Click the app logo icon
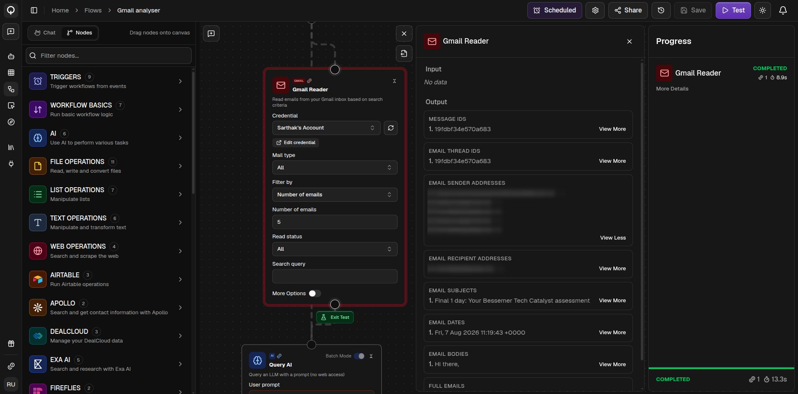Image resolution: width=798 pixels, height=394 pixels. [11, 10]
